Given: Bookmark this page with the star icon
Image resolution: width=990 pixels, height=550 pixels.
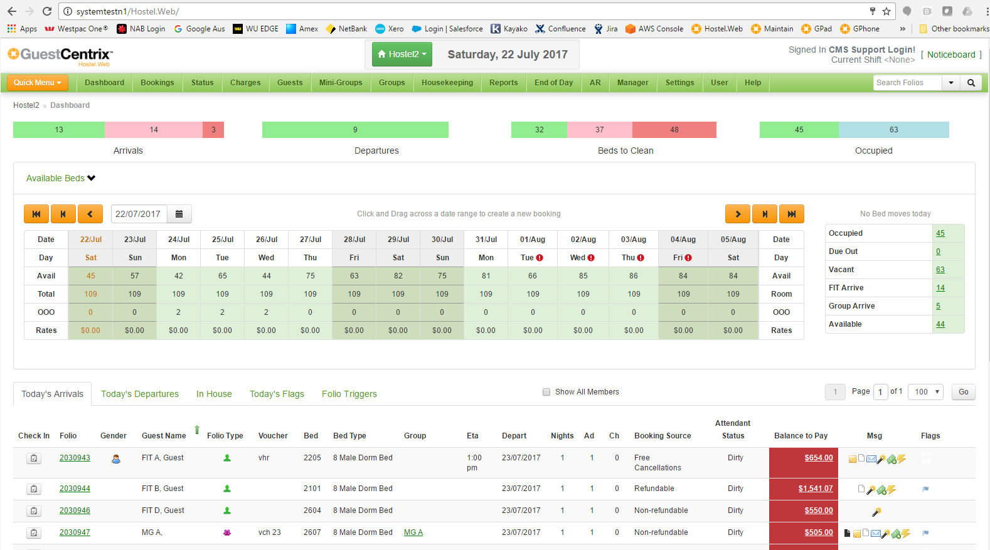Looking at the screenshot, I should [886, 11].
